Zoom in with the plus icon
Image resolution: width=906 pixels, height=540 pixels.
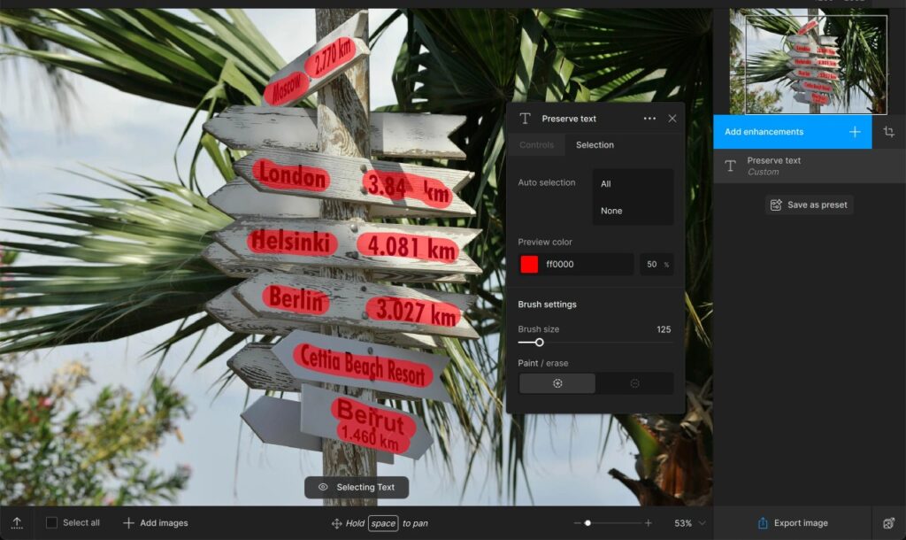(649, 523)
